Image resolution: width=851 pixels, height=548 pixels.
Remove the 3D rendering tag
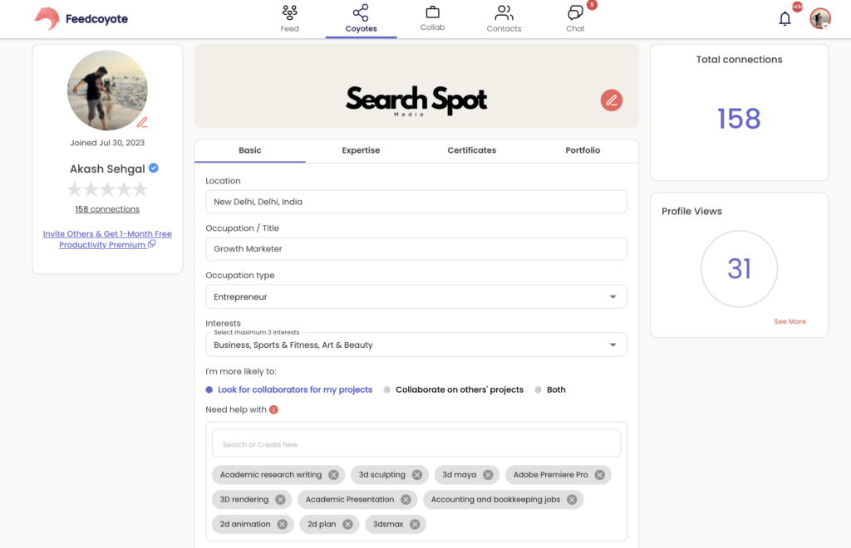click(x=280, y=500)
